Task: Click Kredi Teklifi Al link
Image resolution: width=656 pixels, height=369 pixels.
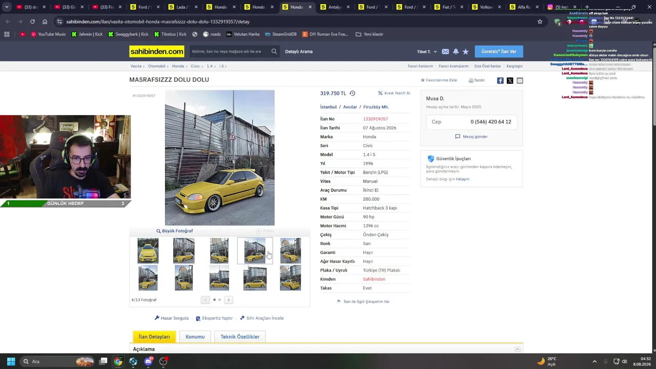Action: [x=394, y=93]
